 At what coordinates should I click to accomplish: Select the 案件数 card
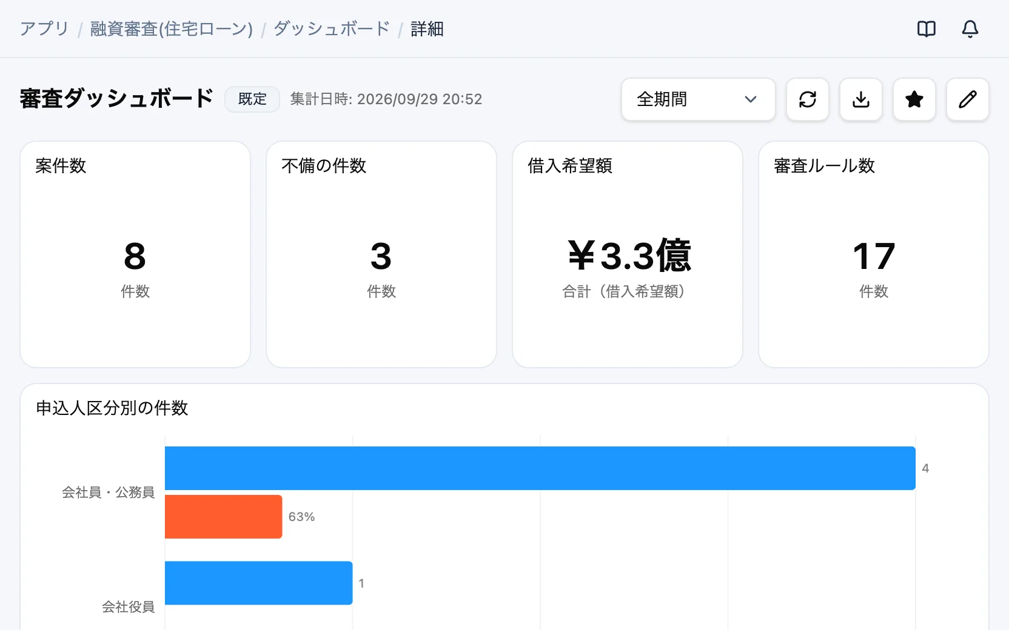[x=135, y=254]
